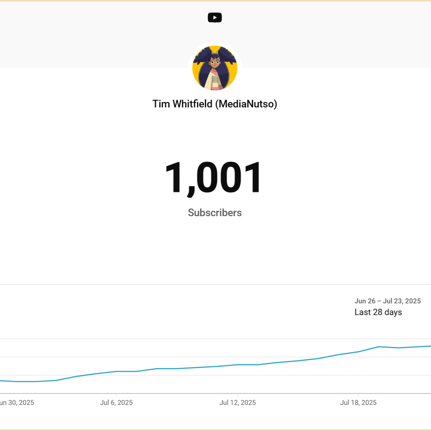Click the Jul 12 tick mark on axis
The width and height of the screenshot is (431, 431).
(x=237, y=395)
